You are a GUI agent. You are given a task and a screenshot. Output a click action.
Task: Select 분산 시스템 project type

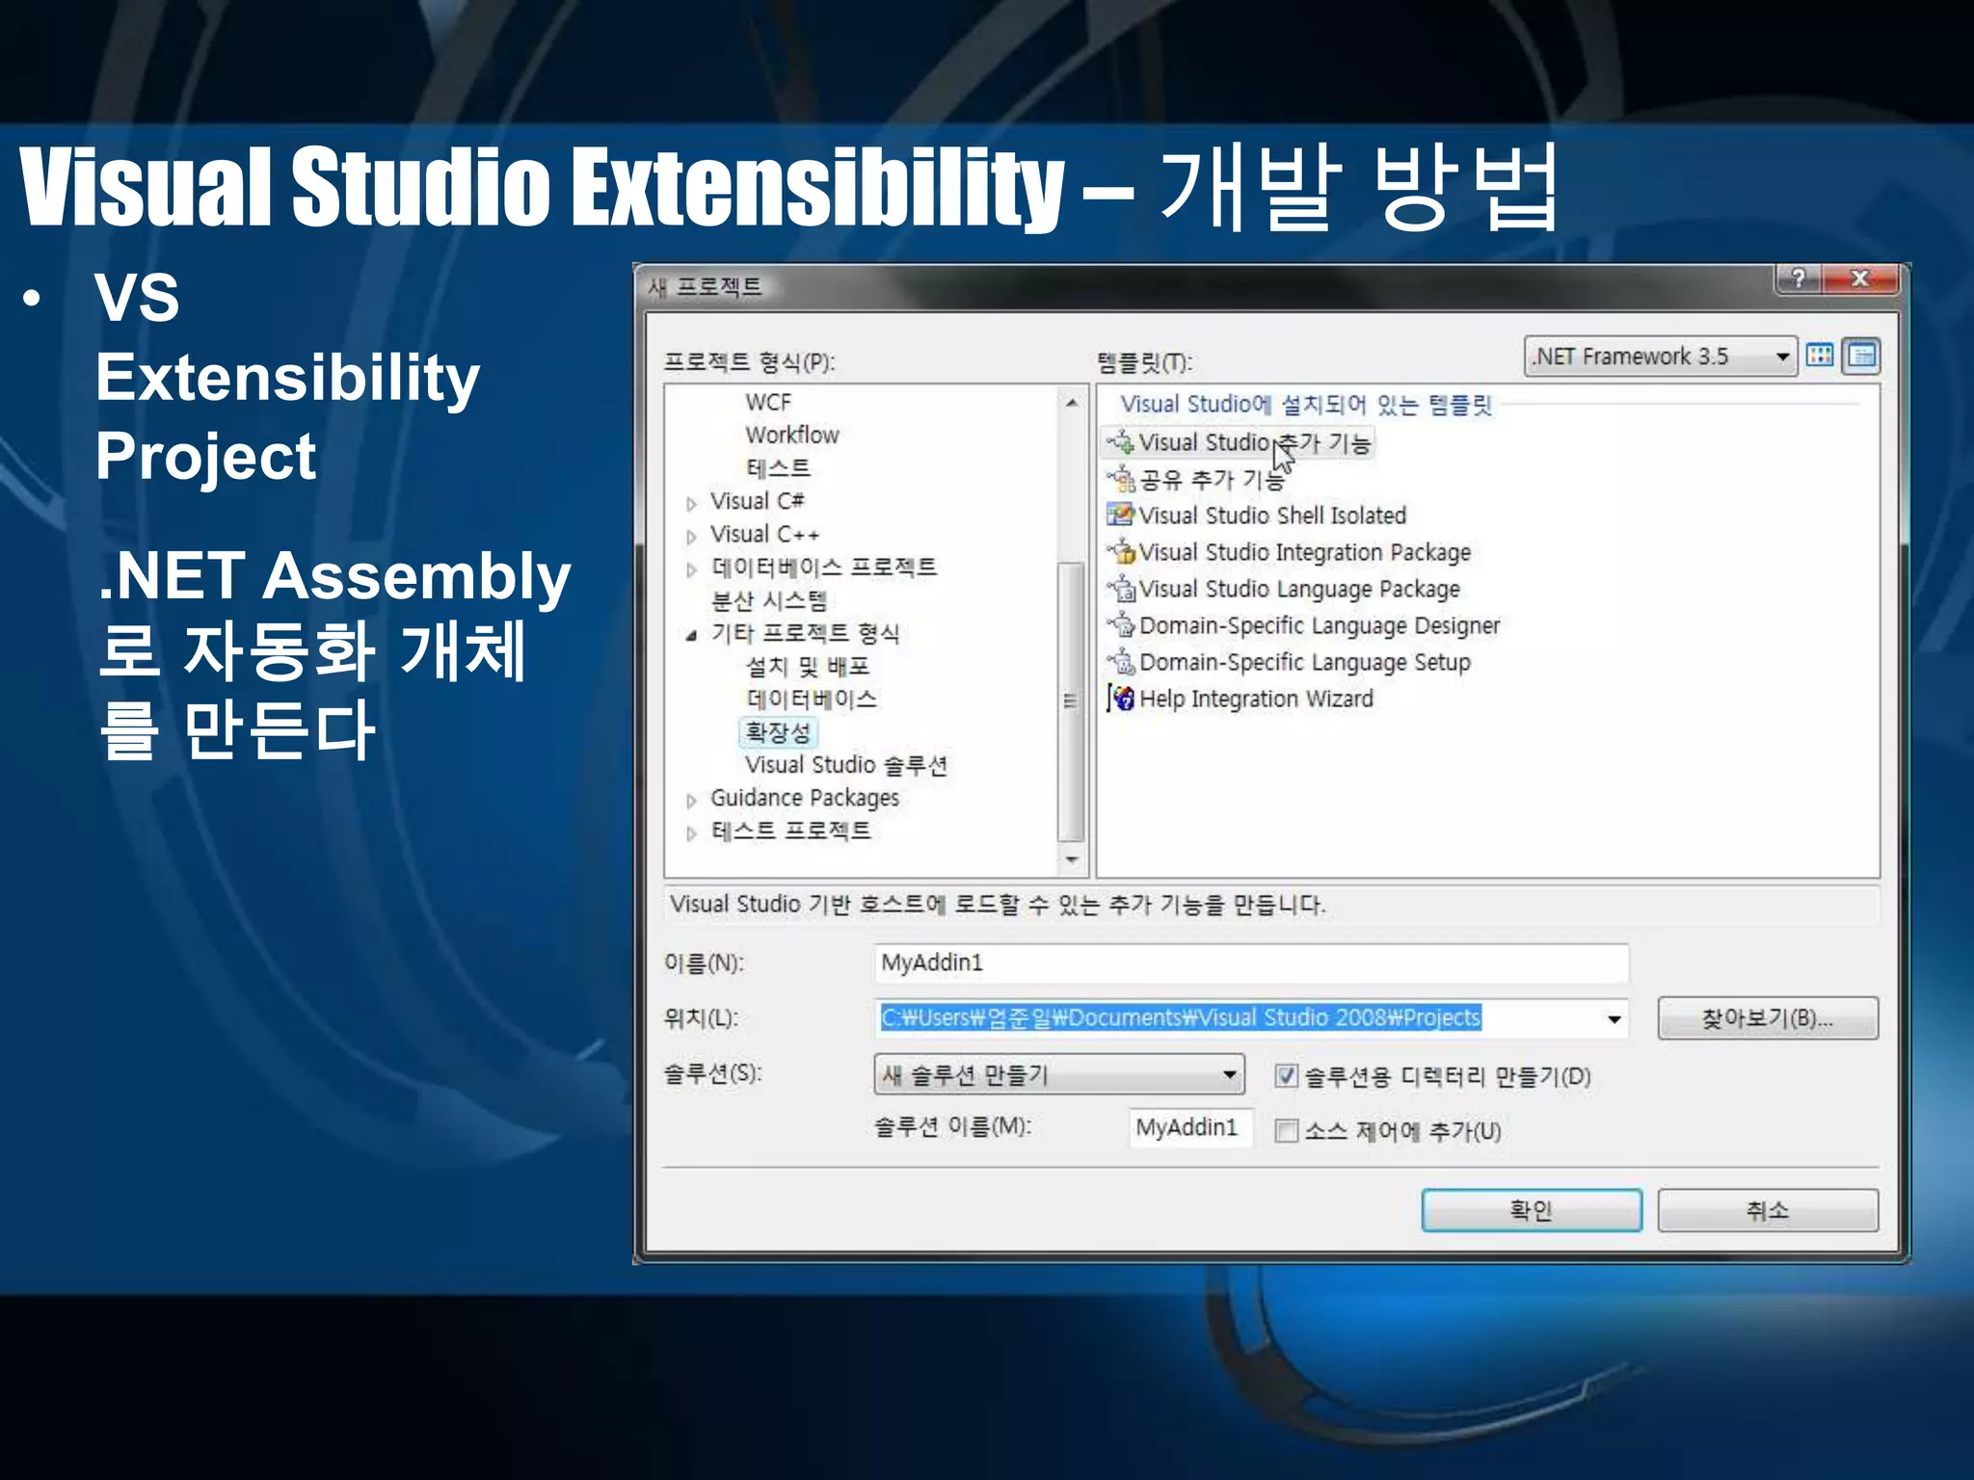(768, 600)
